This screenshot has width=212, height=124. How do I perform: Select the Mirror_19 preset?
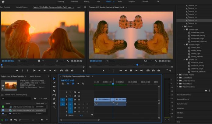(193, 20)
